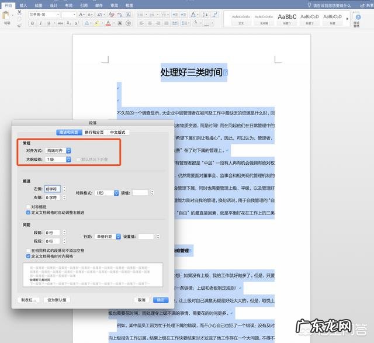374x343 pixels.
Task: Click the bulleted list icon
Action: click(141, 15)
